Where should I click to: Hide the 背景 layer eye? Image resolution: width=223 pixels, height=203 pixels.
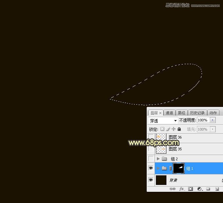point(151,180)
